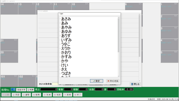Toggle the かや checkbox
The width and height of the screenshot is (179, 101).
(x=60, y=61)
